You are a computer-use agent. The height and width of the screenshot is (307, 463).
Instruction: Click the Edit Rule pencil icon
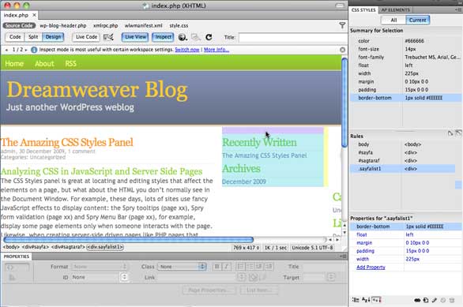(434, 300)
